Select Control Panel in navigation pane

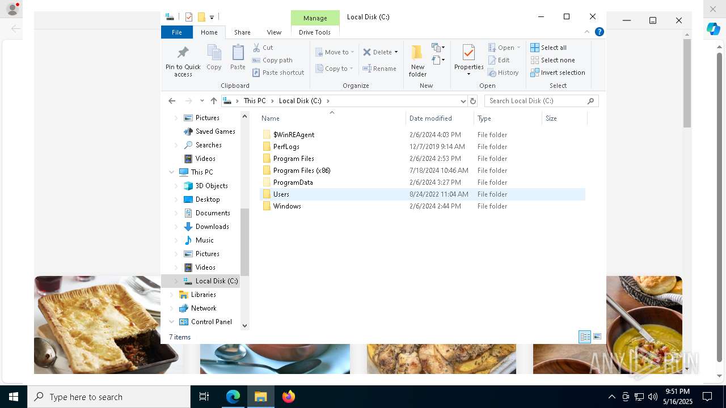(x=211, y=322)
